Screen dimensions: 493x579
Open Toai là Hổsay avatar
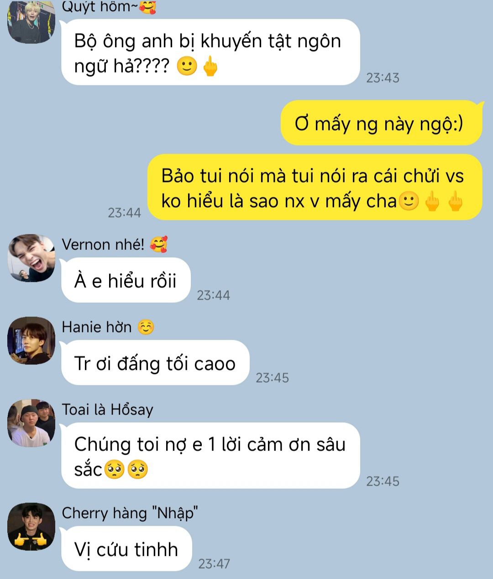31,424
